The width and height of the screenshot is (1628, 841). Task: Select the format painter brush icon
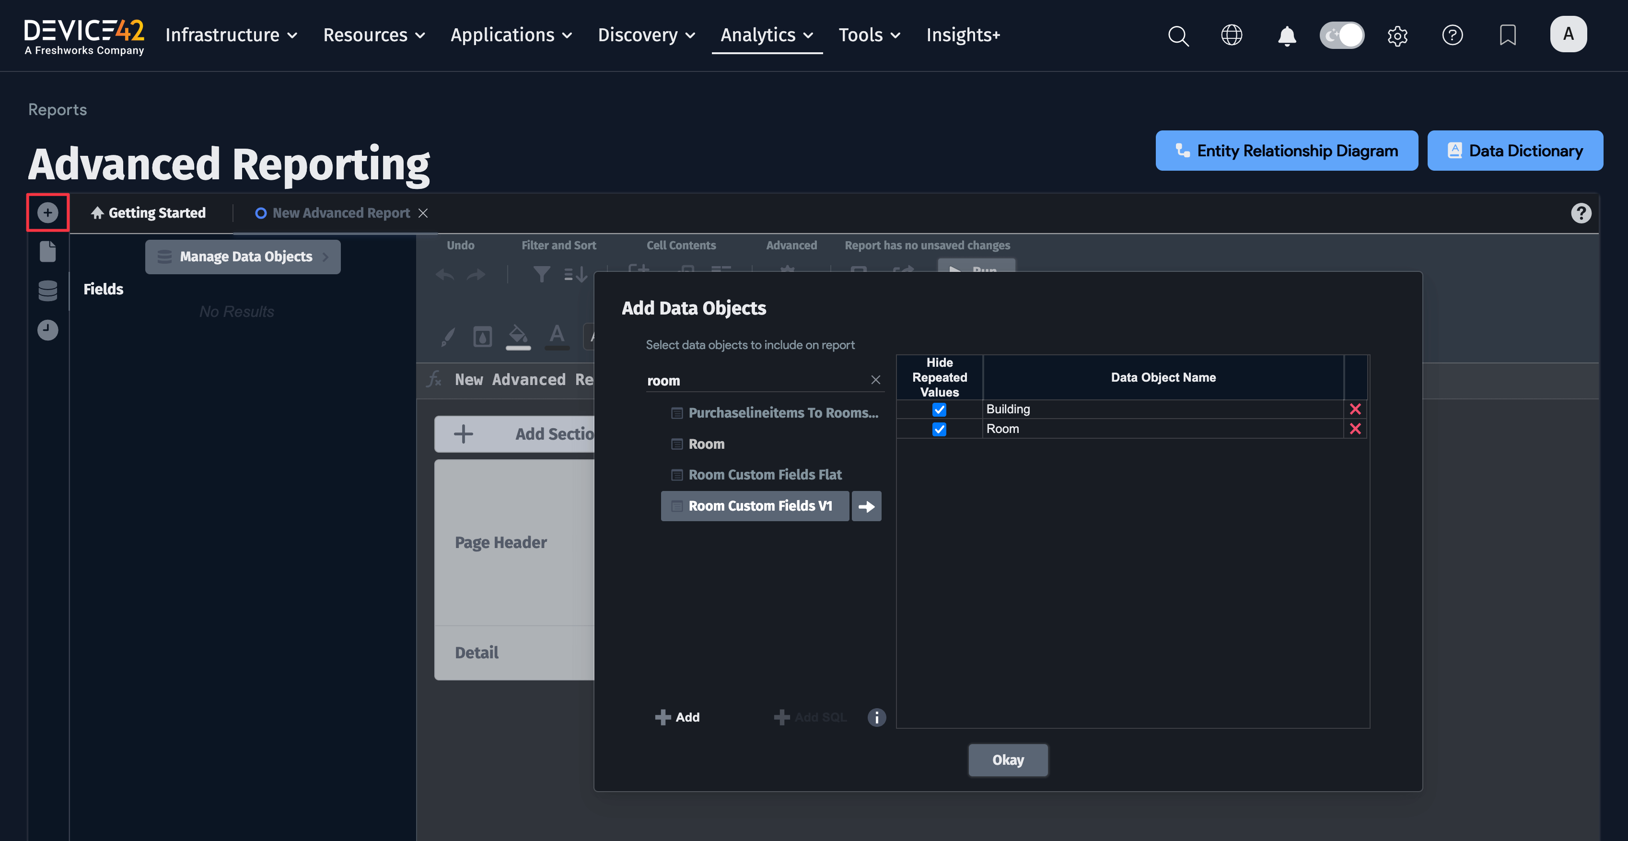tap(447, 337)
